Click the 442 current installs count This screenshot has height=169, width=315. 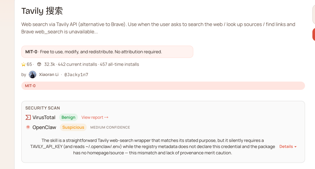coord(77,64)
